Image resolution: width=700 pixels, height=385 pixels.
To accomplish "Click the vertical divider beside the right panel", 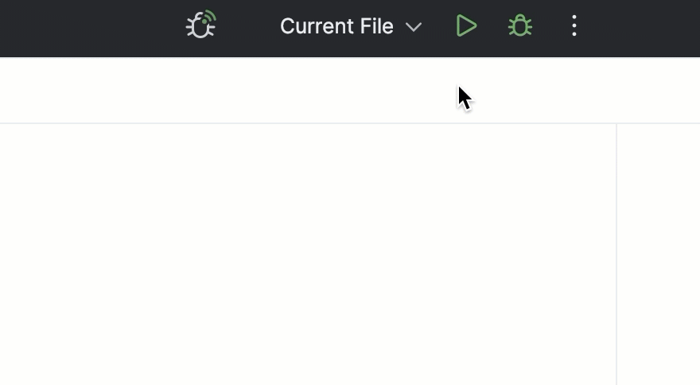I will [616, 254].
